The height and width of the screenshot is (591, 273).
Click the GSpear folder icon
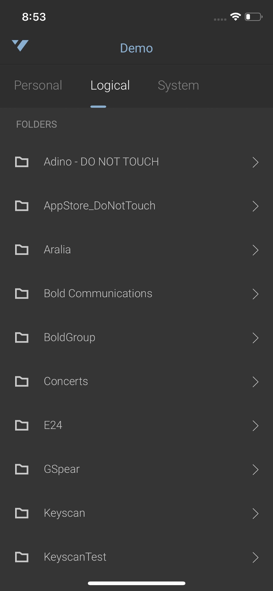(22, 469)
